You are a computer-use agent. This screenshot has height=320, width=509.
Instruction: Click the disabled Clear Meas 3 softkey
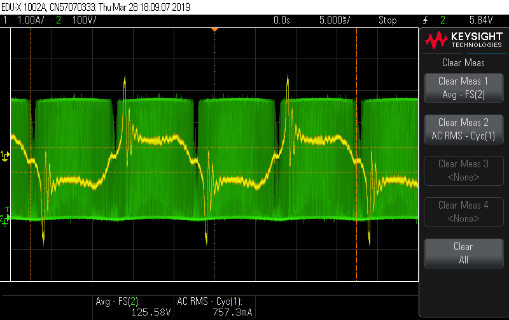464,170
